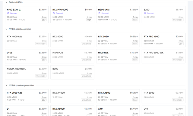Screen dimensions: 193x116
Task: Click the NVIDIA previous generation heading text
Action: point(21,85)
